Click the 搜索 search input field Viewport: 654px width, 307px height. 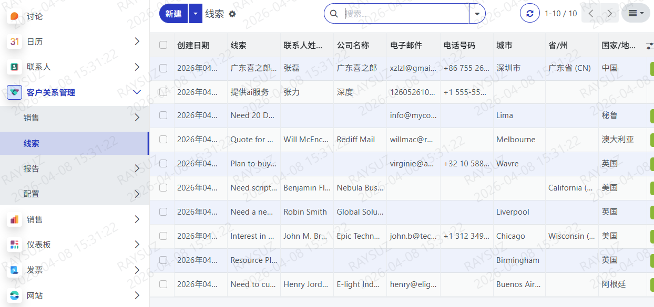405,14
